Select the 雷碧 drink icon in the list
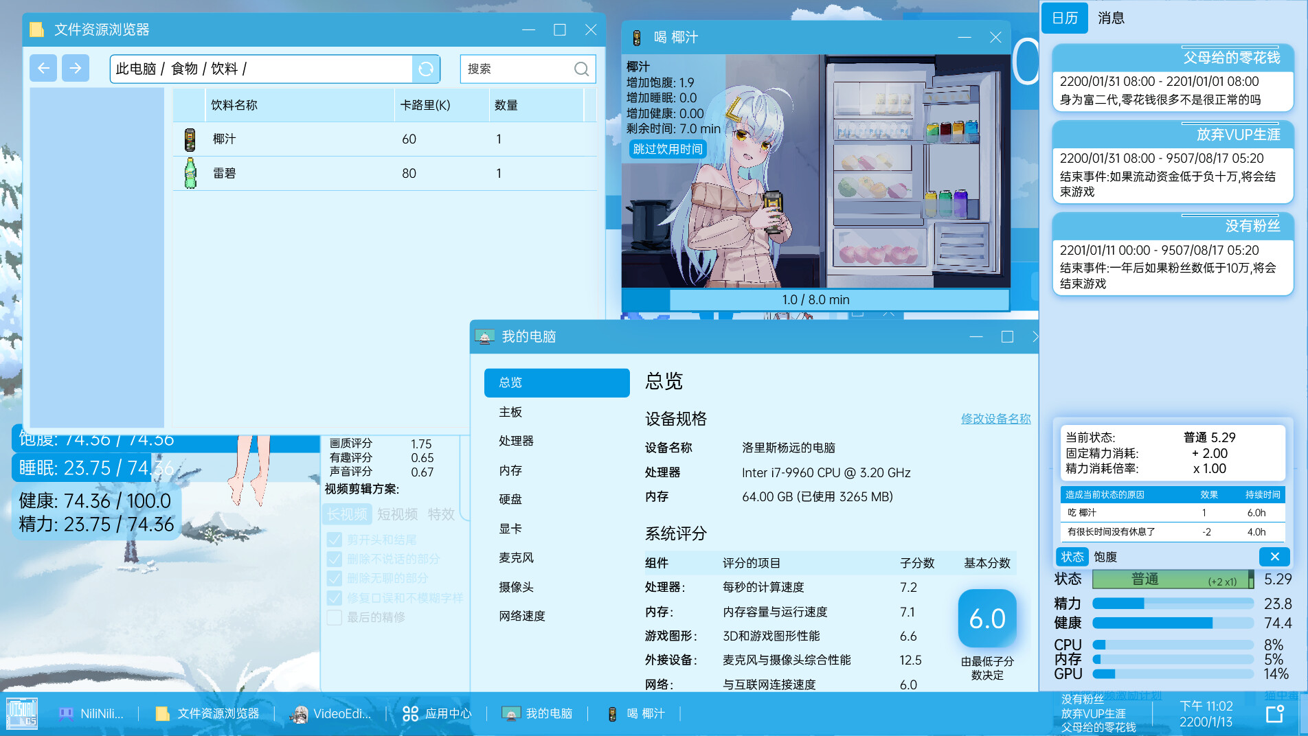The image size is (1308, 736). 189,173
